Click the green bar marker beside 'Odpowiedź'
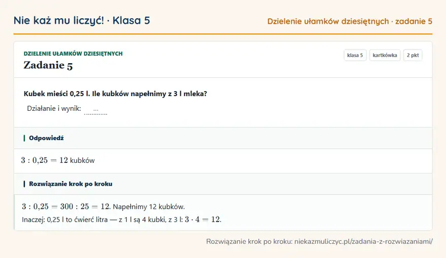Image resolution: width=446 pixels, height=258 pixels. point(24,138)
